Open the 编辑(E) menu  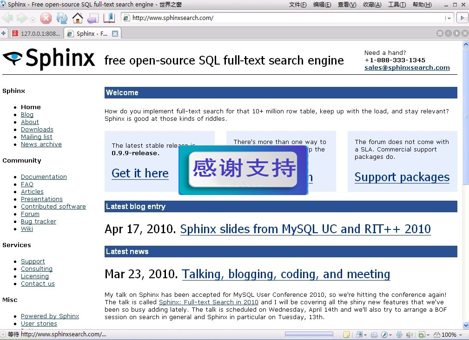point(322,5)
